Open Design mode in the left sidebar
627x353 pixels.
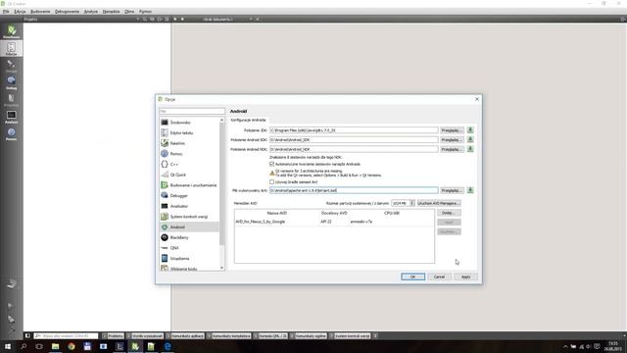pyautogui.click(x=11, y=66)
